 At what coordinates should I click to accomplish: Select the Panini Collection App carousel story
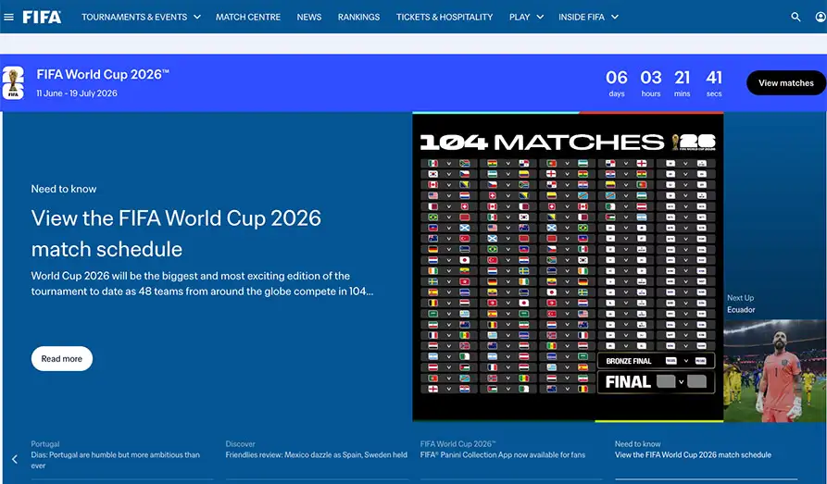coord(503,450)
